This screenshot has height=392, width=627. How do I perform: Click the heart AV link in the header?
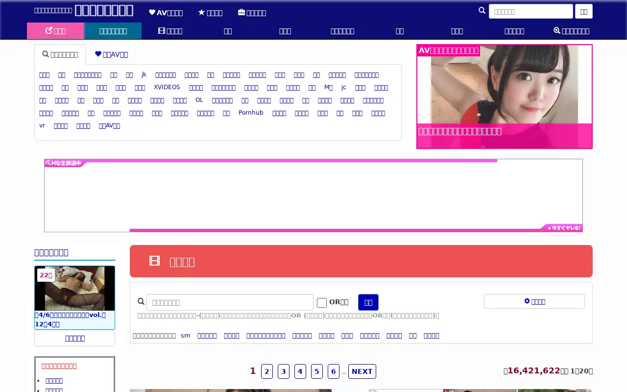click(x=166, y=13)
